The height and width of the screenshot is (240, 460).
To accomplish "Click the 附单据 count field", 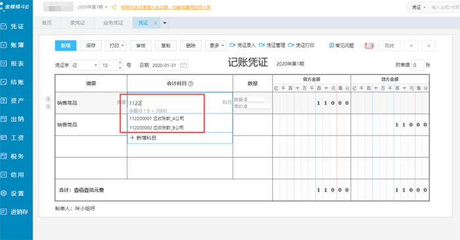I will tap(417, 66).
